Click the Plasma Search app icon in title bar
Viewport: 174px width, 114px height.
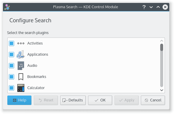pos(7,7)
